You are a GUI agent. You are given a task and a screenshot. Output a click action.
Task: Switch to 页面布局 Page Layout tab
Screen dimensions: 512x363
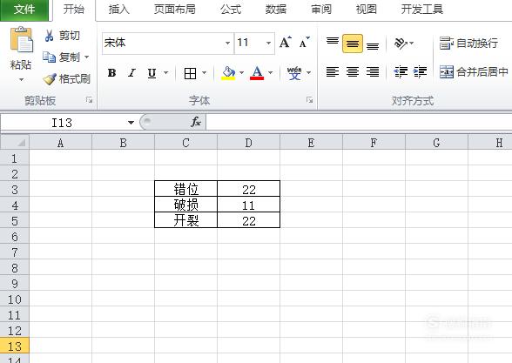coord(175,9)
